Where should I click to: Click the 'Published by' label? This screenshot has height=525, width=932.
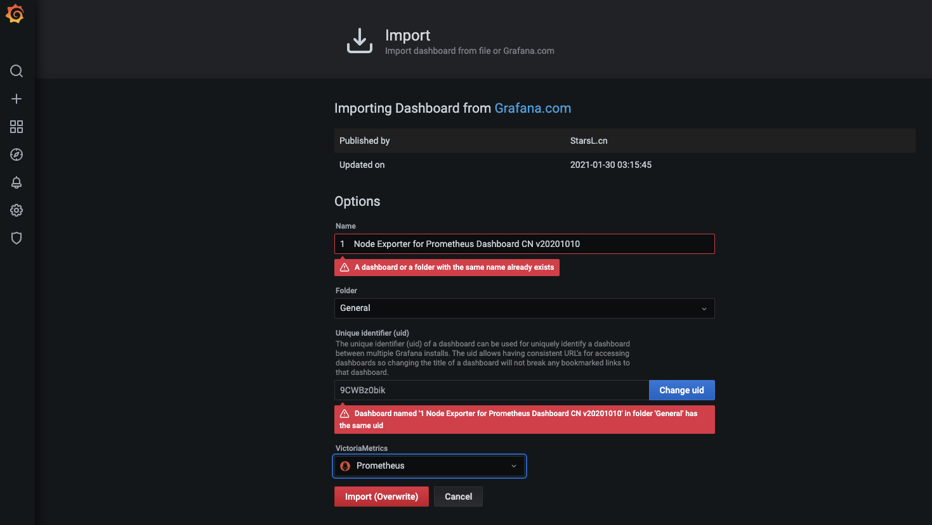[x=365, y=141]
